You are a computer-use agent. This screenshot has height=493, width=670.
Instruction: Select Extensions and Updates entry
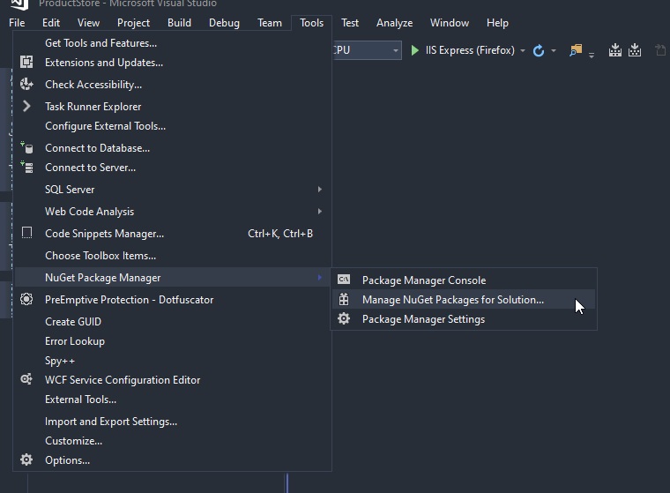tap(173, 63)
